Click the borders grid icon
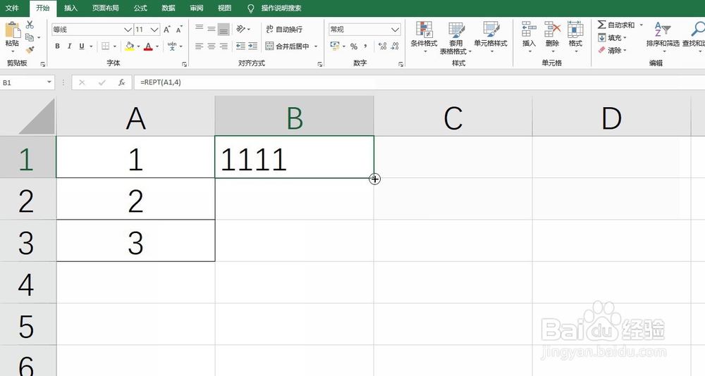 pos(105,46)
